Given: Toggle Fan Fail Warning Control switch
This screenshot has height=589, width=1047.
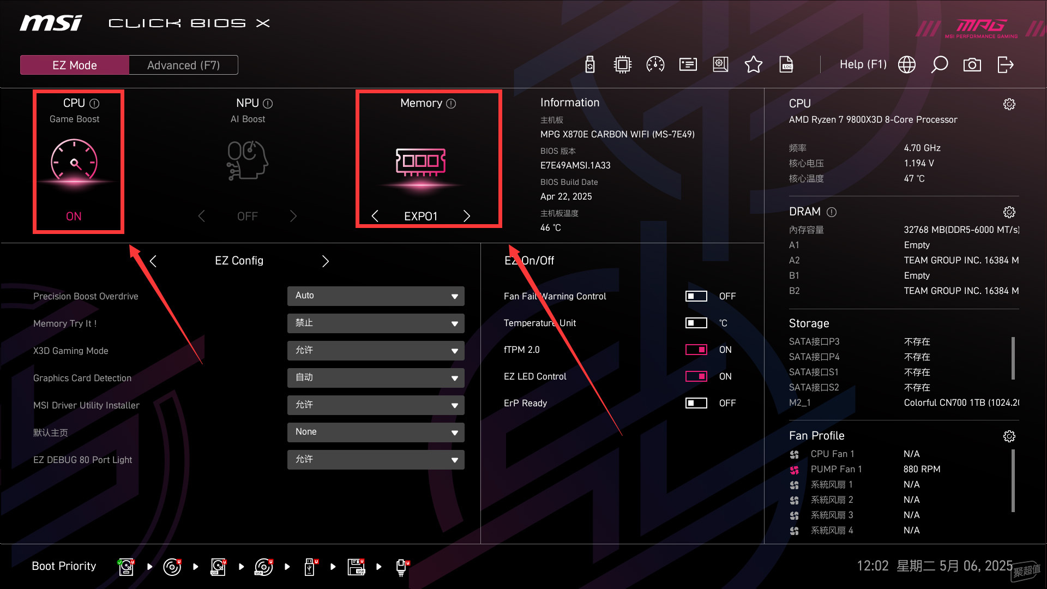Looking at the screenshot, I should pos(696,296).
